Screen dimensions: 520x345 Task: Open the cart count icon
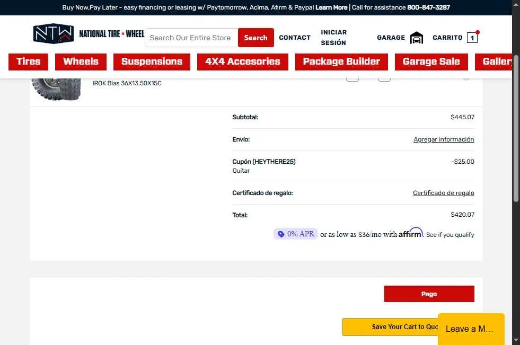click(472, 38)
